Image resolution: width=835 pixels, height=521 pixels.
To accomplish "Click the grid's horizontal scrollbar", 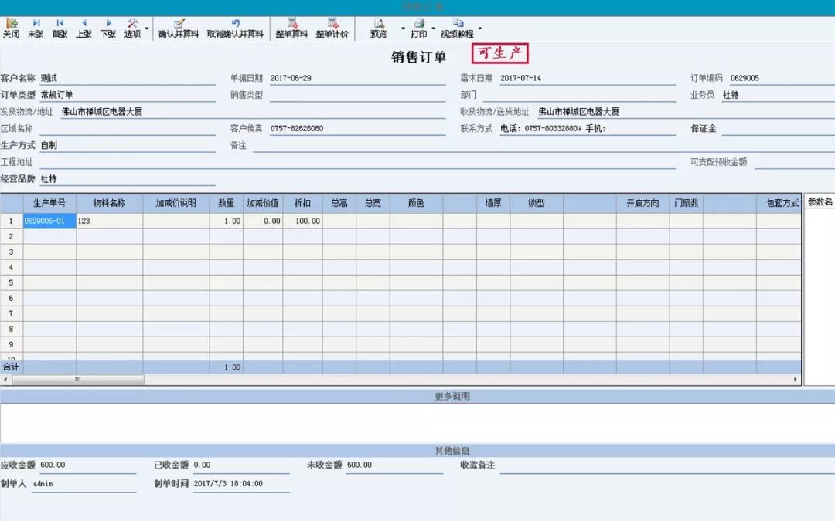I will 77,379.
